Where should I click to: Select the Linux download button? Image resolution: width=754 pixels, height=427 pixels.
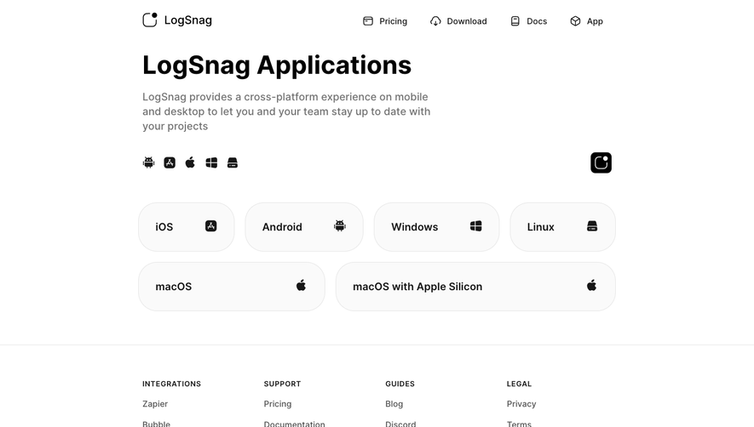(x=562, y=227)
